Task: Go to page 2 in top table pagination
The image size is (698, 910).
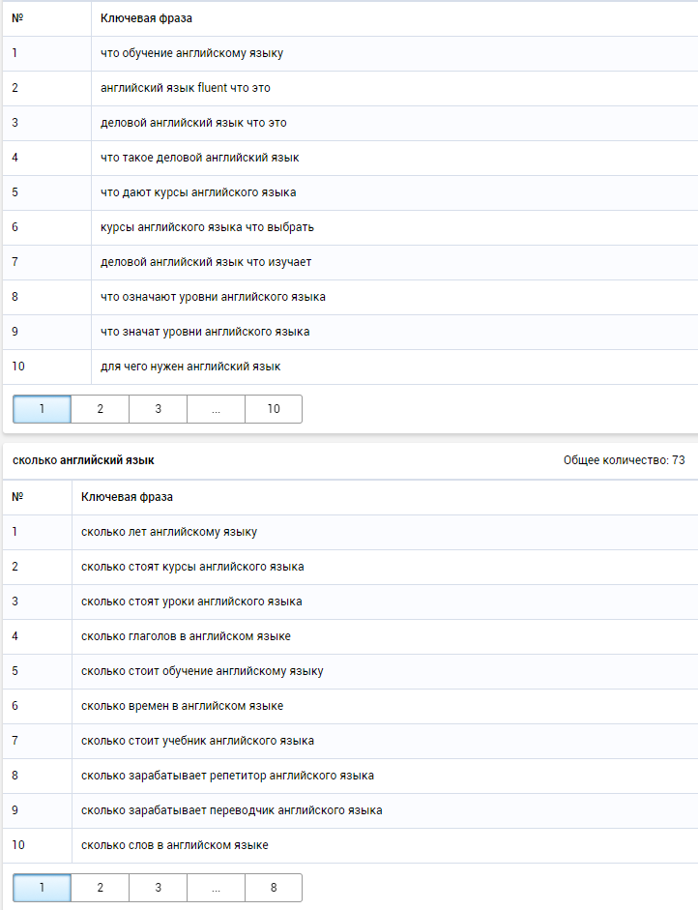Action: click(100, 409)
